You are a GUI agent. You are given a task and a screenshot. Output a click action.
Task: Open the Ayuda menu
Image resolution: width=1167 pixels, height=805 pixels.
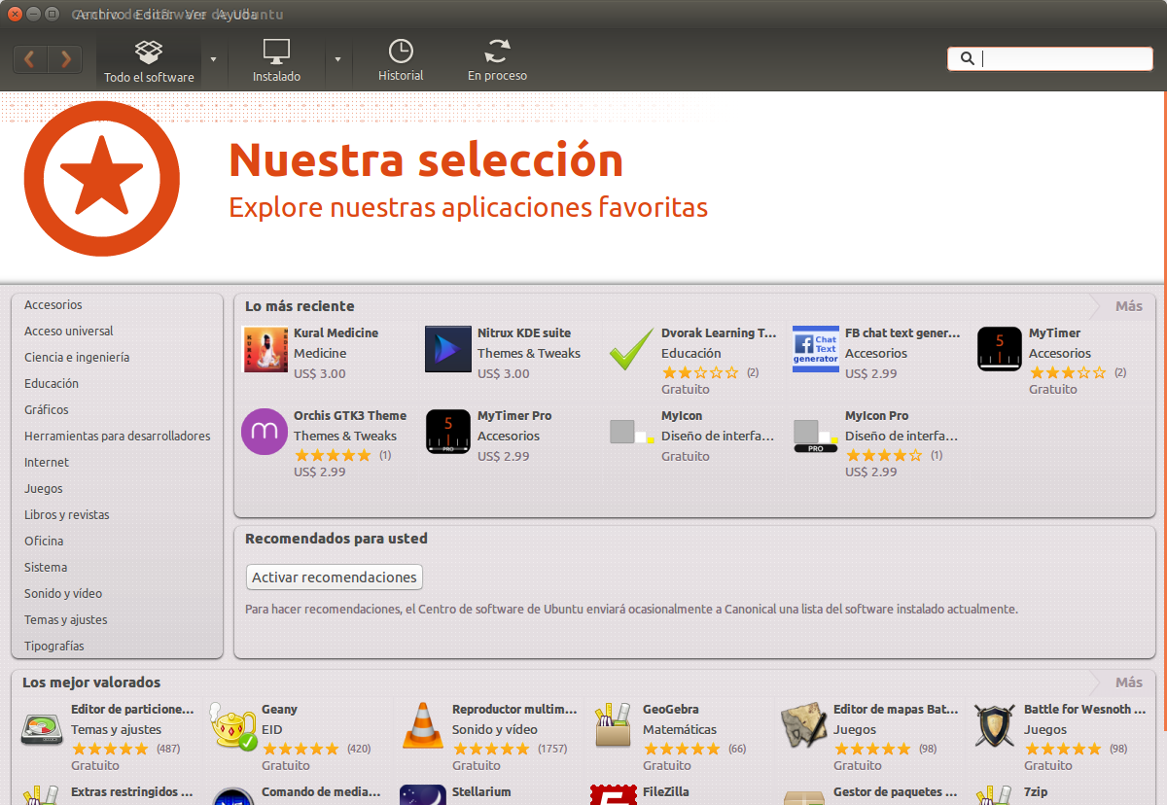pos(237,15)
